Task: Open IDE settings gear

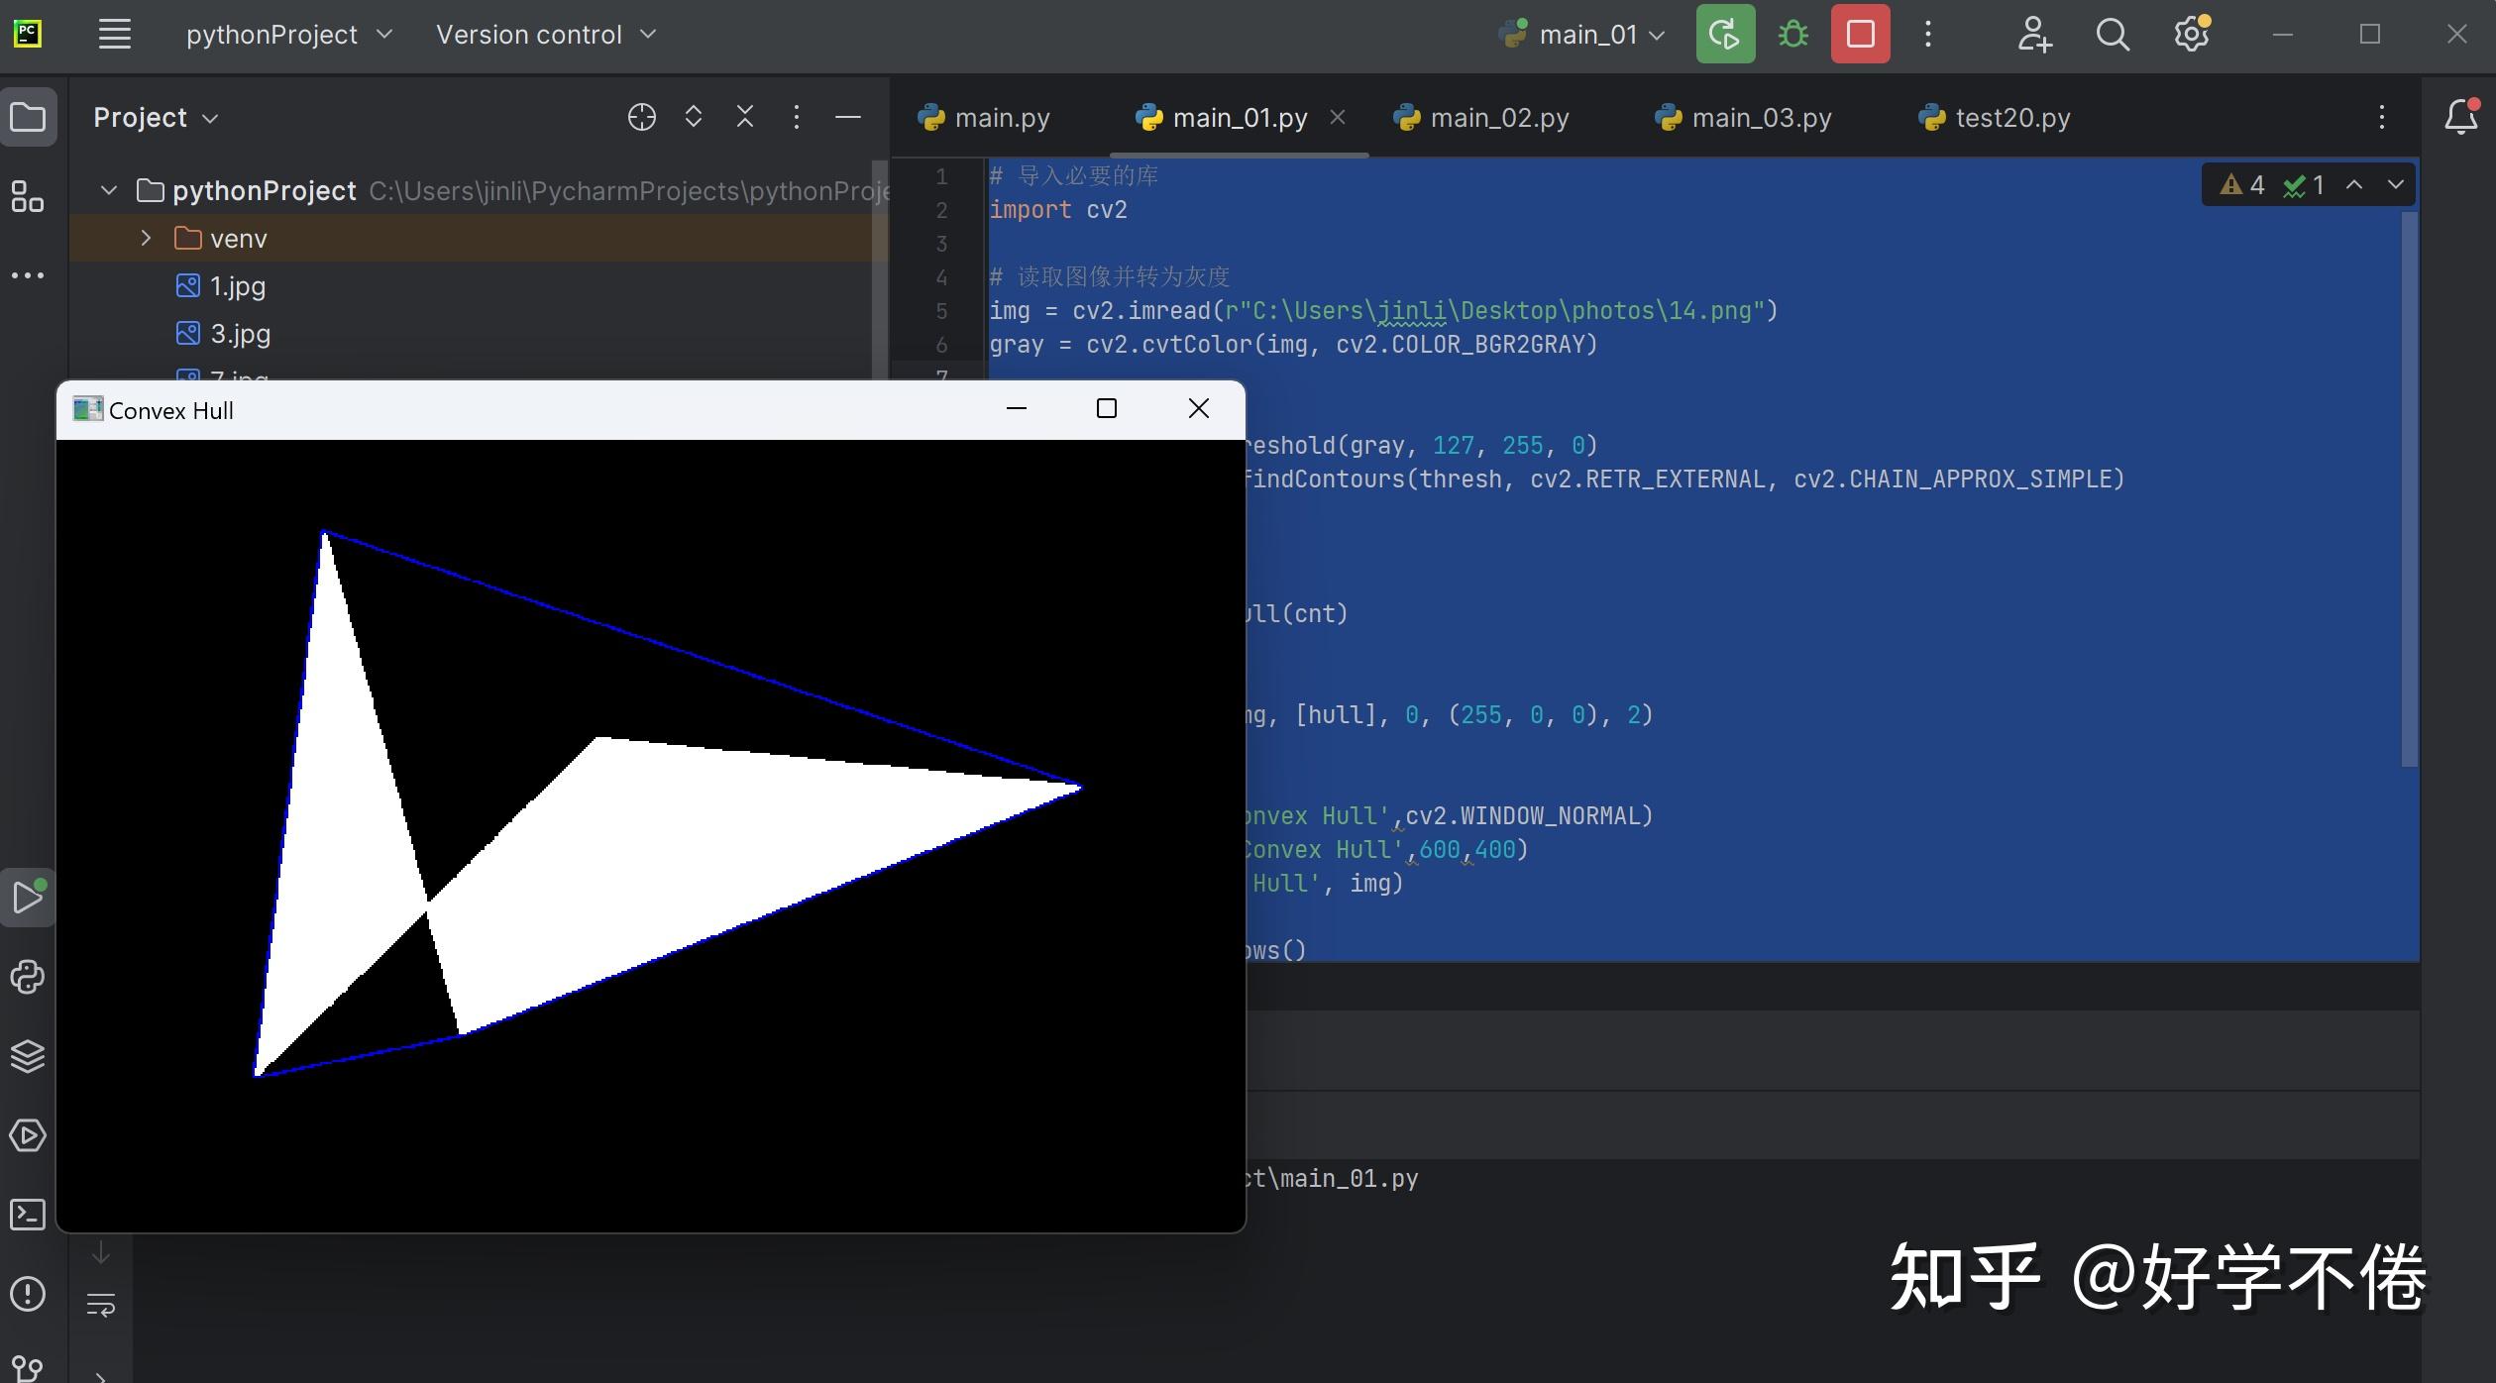Action: click(x=2191, y=35)
